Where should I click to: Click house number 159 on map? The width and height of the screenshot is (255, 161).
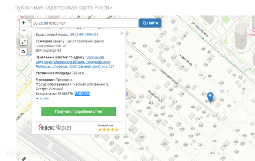[x=204, y=94]
